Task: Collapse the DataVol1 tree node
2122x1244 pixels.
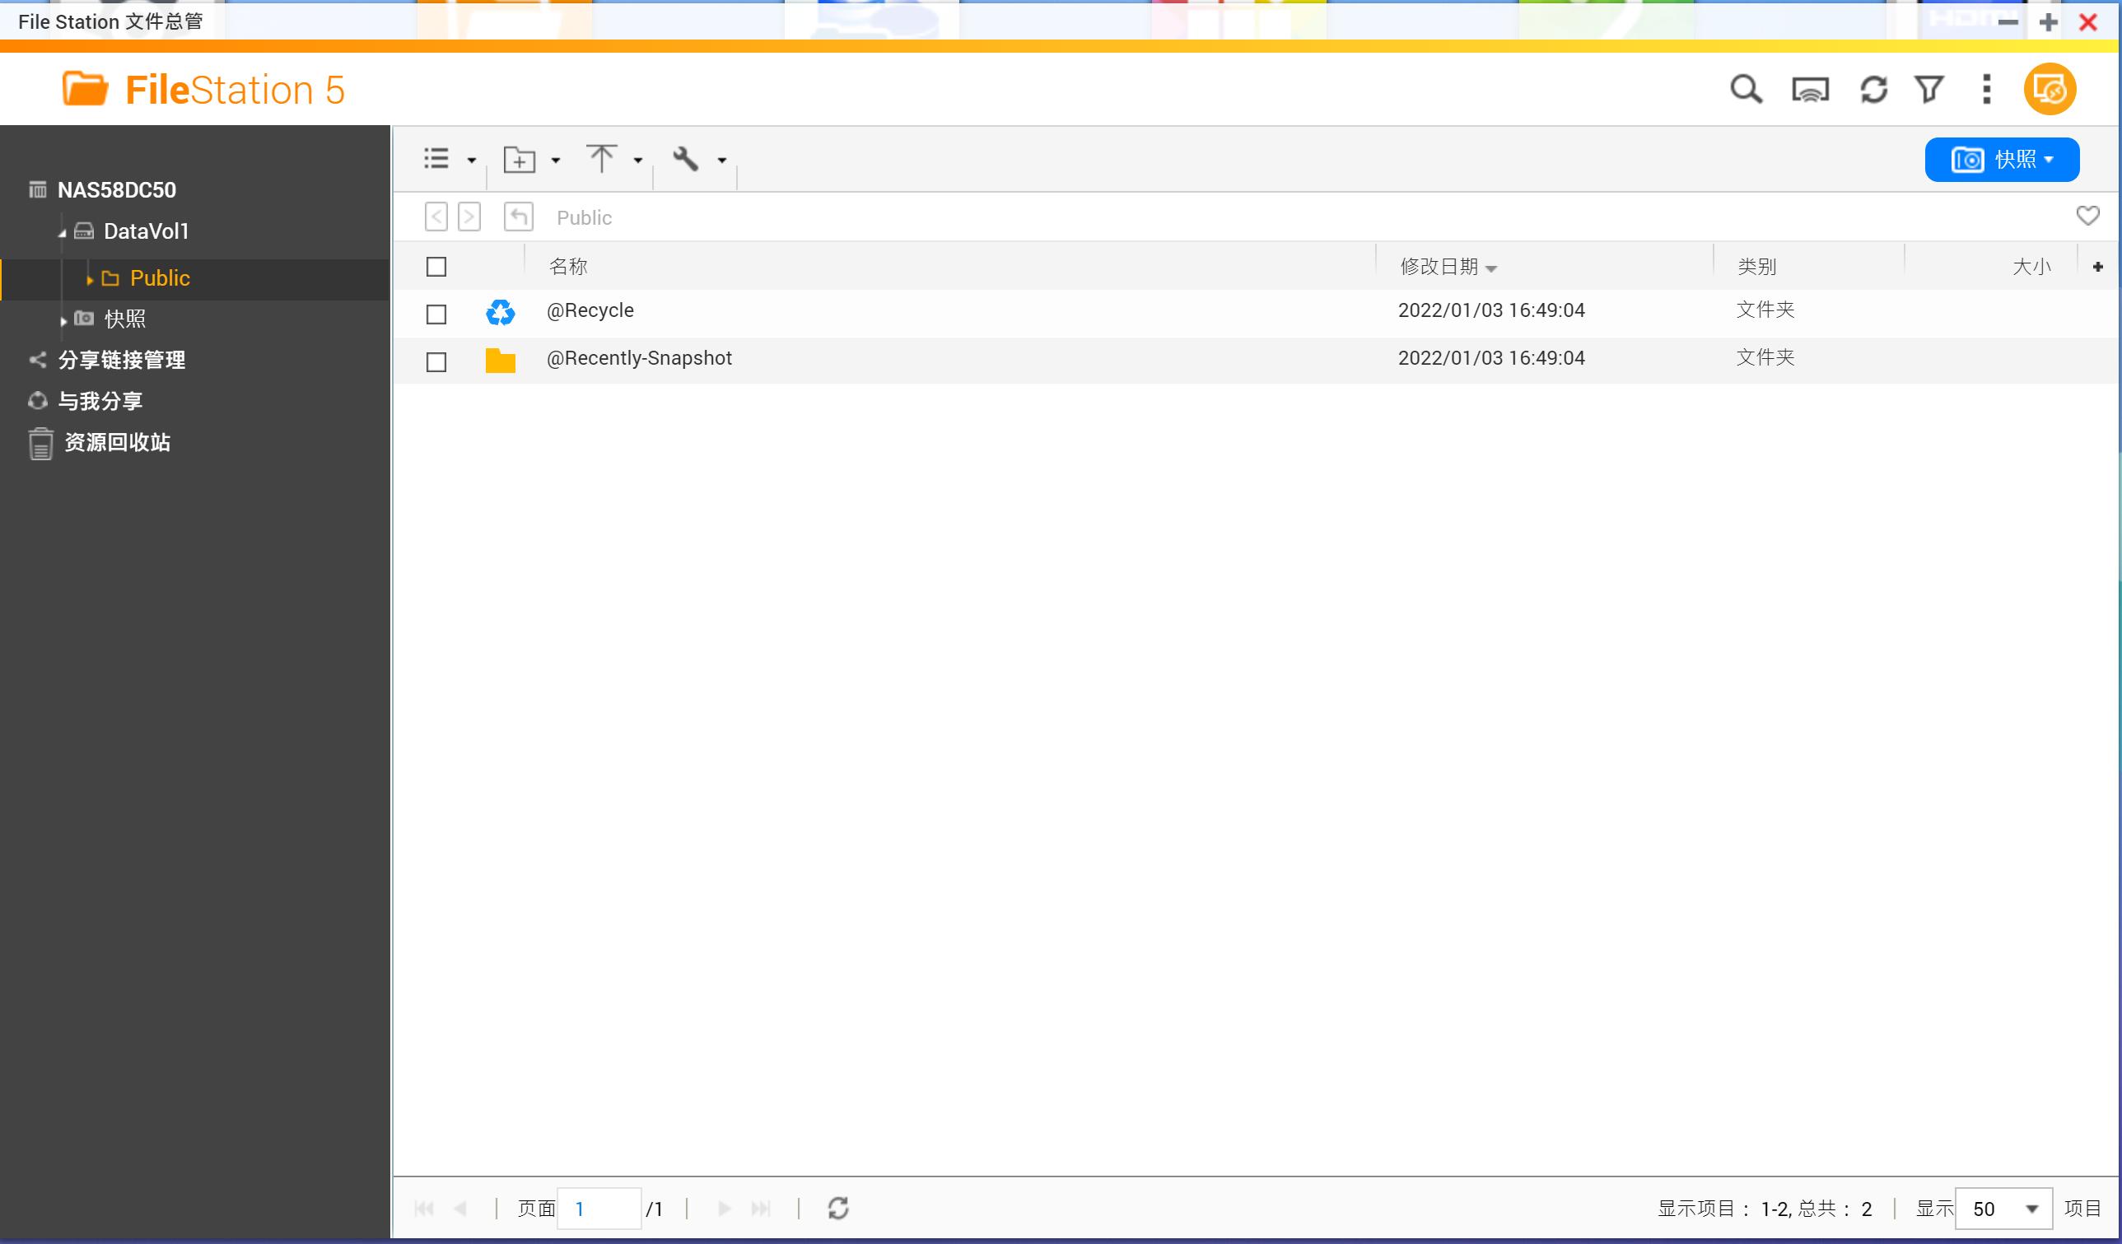Action: pos(62,232)
